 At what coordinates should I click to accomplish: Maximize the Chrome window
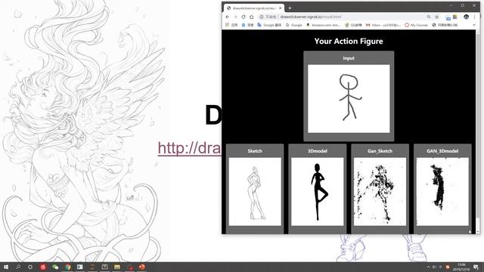tap(462, 5)
